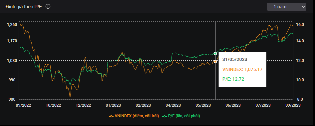Viewport: 315px width, 126px height.
Task: Click the tooltip date '31/05/2023'
Action: [235, 59]
